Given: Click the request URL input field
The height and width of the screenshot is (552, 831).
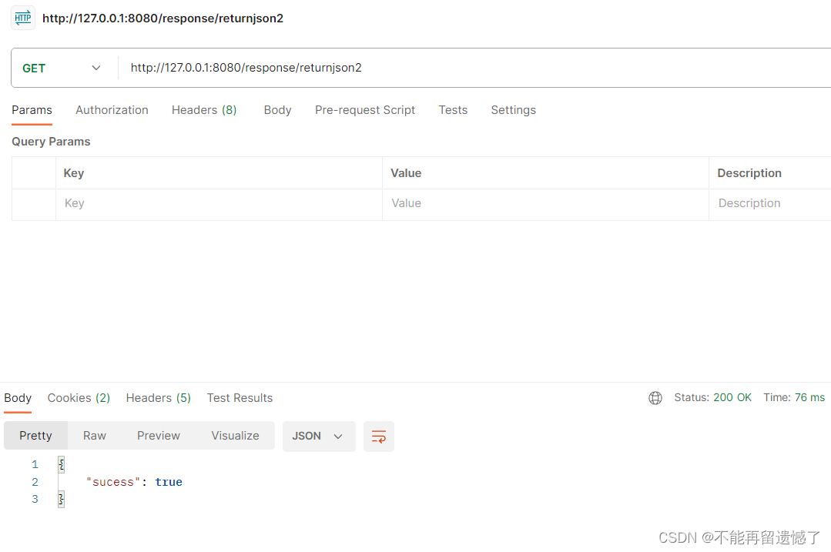Looking at the screenshot, I should coord(462,68).
